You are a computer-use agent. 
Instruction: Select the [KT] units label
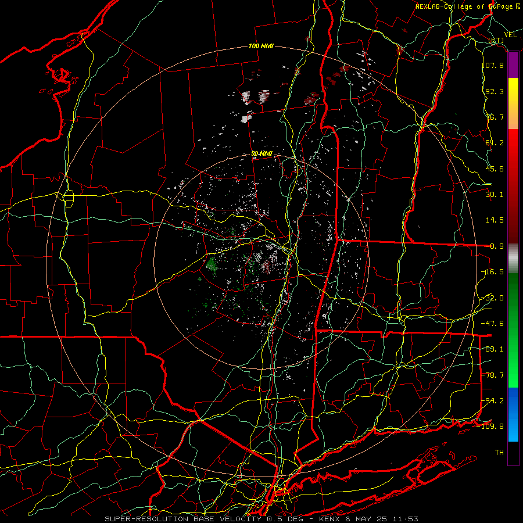coord(496,41)
